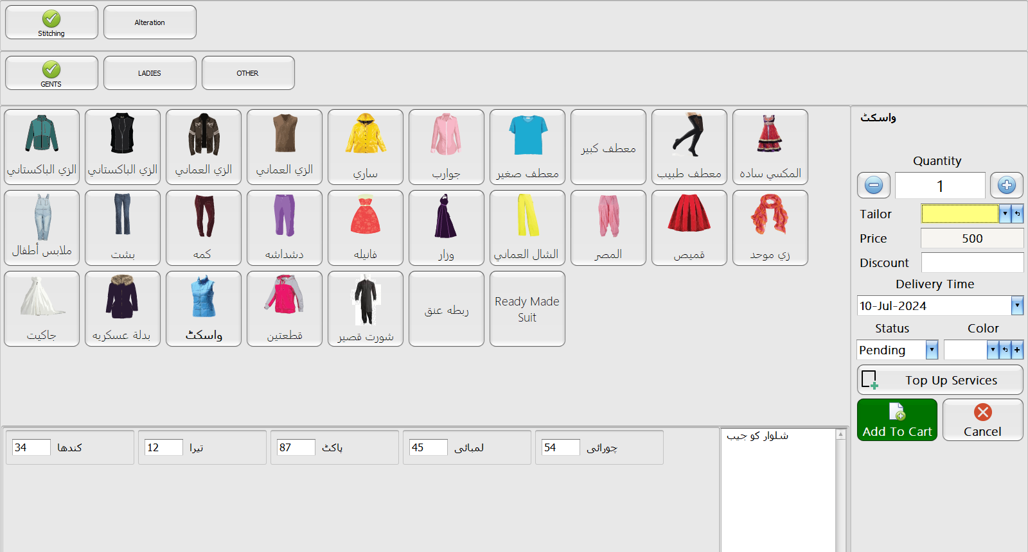
Task: Toggle the GENTS category
Action: pos(51,73)
